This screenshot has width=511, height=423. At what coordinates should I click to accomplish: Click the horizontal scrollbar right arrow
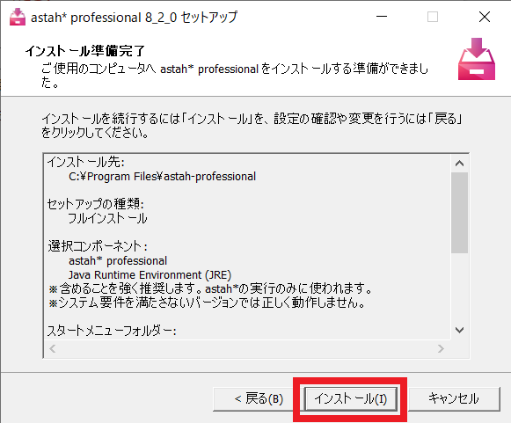[441, 349]
